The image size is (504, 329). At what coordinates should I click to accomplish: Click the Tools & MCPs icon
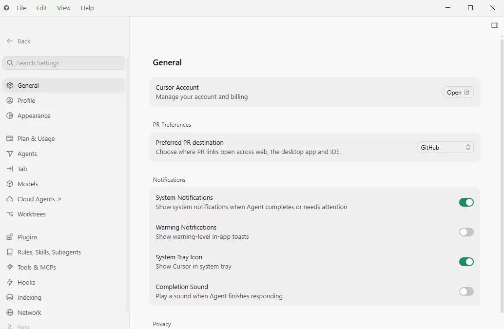click(10, 267)
